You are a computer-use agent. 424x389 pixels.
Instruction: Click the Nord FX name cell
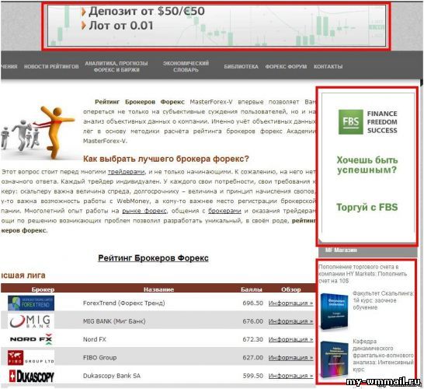pyautogui.click(x=95, y=339)
